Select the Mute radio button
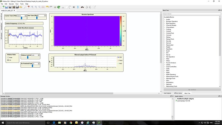Image resolution: width=222 pixels, height=125 pixels. (x=8, y=57)
